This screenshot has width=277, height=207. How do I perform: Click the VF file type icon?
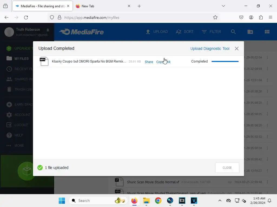tap(119, 182)
